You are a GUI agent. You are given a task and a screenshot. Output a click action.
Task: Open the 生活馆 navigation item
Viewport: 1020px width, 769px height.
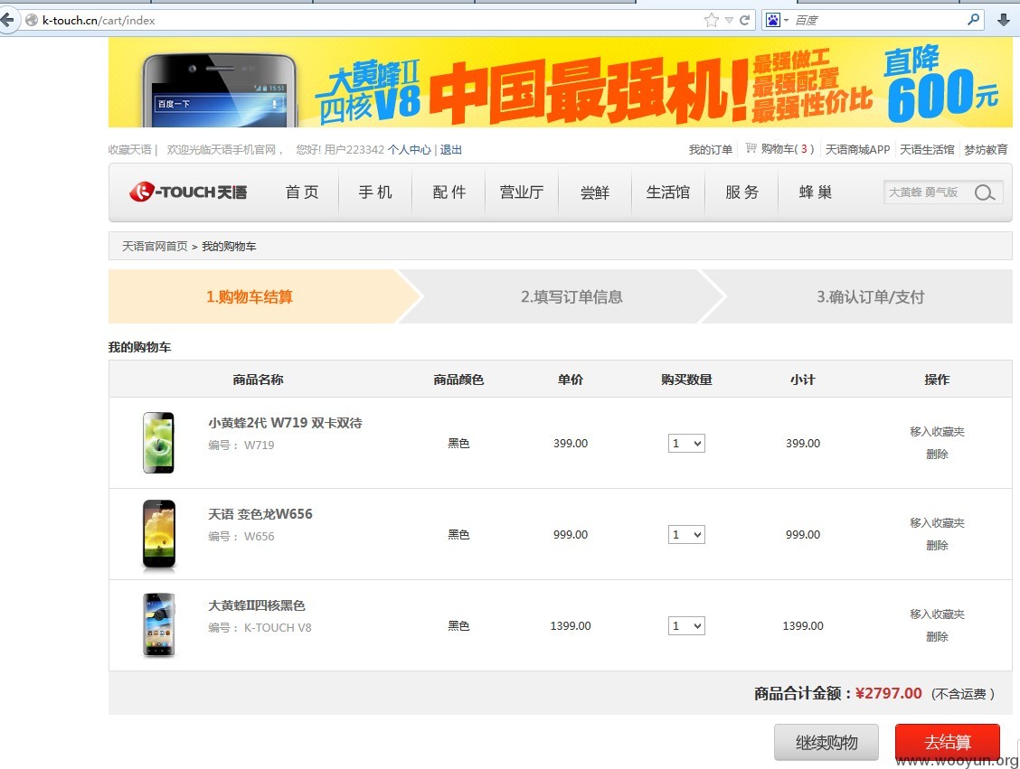tap(668, 192)
